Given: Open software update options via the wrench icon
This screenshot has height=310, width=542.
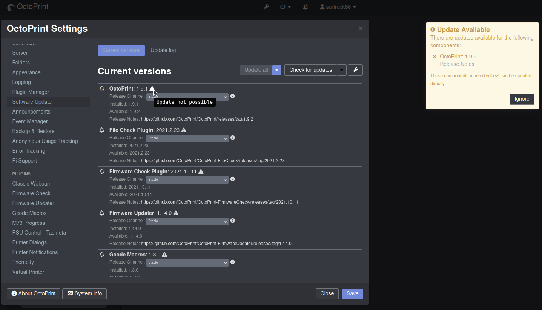Looking at the screenshot, I should click(x=355, y=70).
